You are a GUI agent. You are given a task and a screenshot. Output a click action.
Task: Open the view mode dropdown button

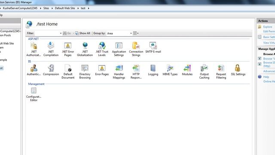tap(136, 33)
